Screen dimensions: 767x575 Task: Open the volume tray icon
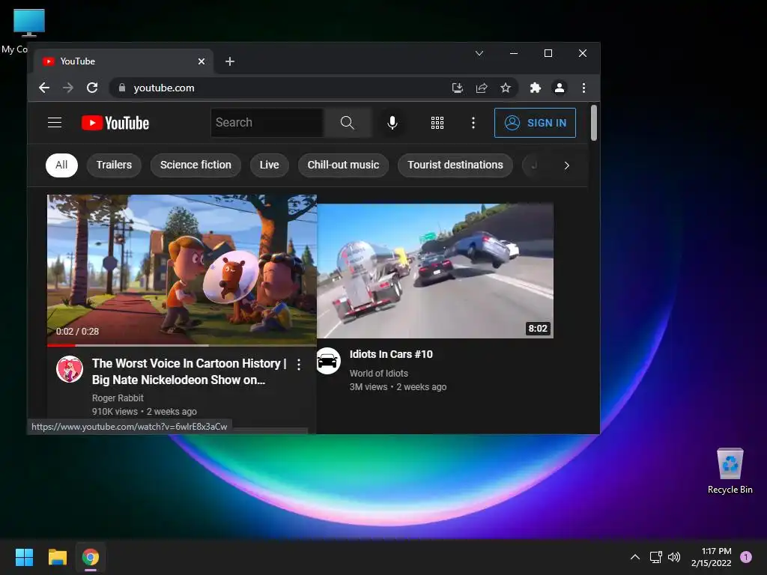coord(674,557)
